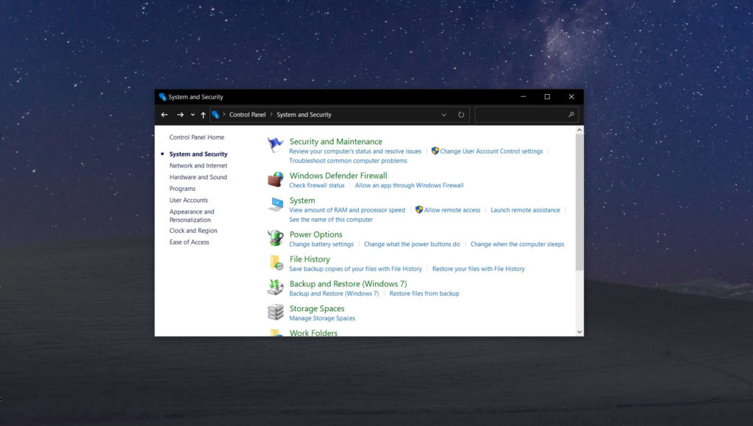The image size is (753, 426).
Task: Select Network and Internet in the sidebar
Action: click(x=198, y=165)
